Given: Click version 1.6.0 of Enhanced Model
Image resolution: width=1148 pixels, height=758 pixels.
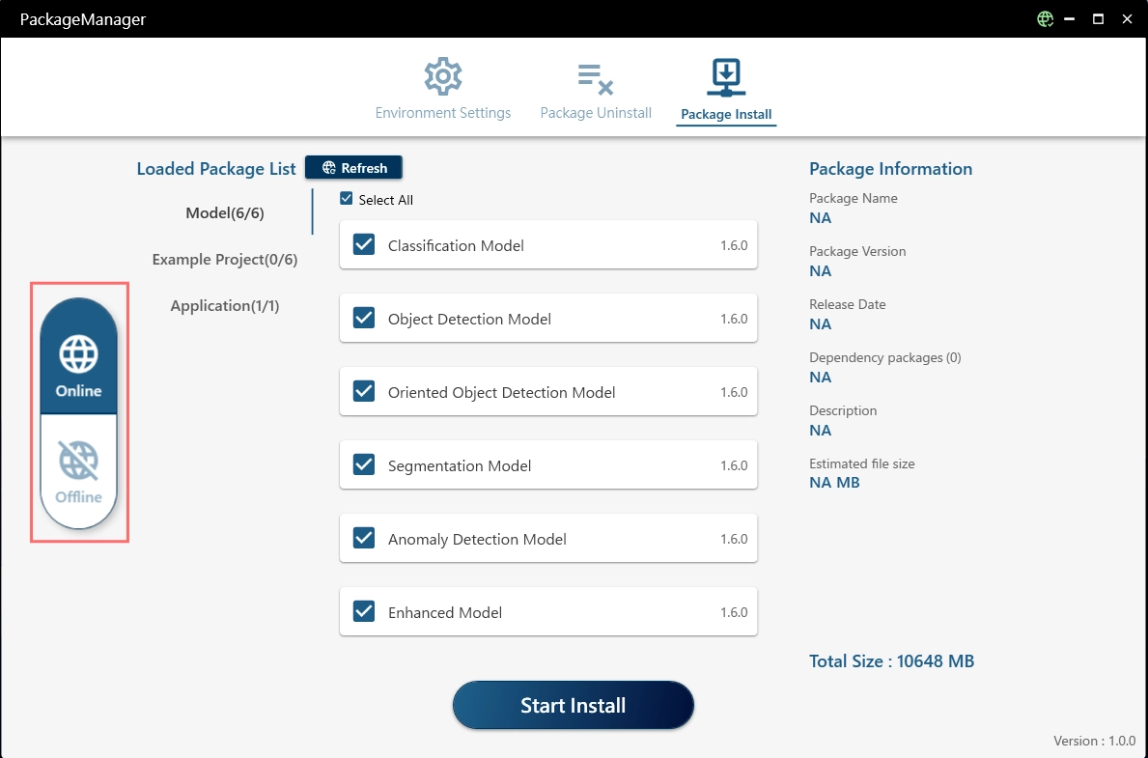Looking at the screenshot, I should 734,612.
